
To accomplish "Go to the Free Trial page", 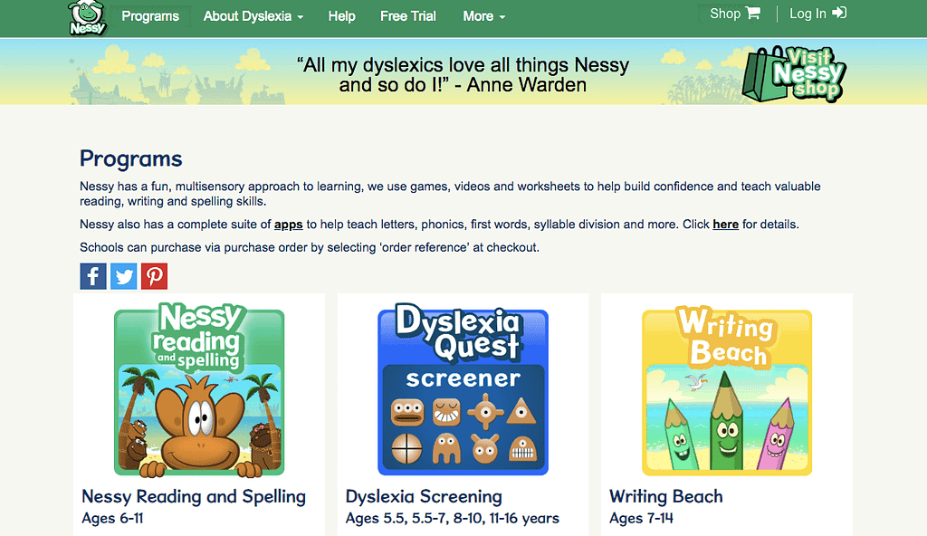I will point(408,16).
